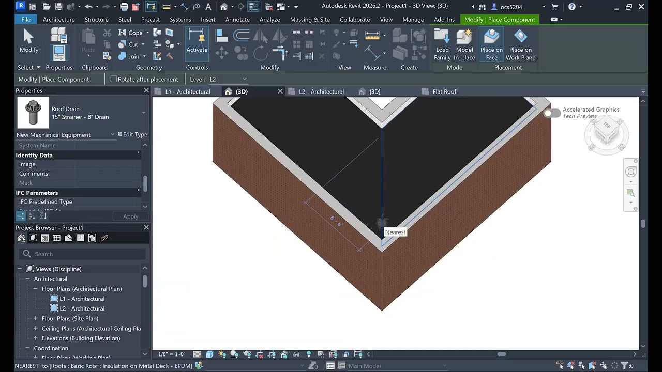This screenshot has height=372, width=662.
Task: Open file from Quick Access toolbar
Action: [x=46, y=7]
